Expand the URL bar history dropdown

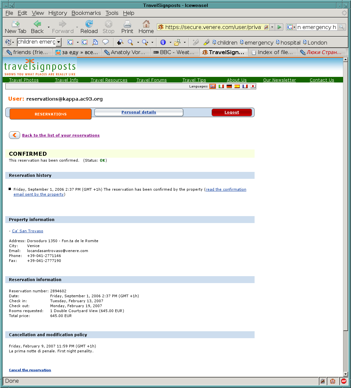[272, 27]
